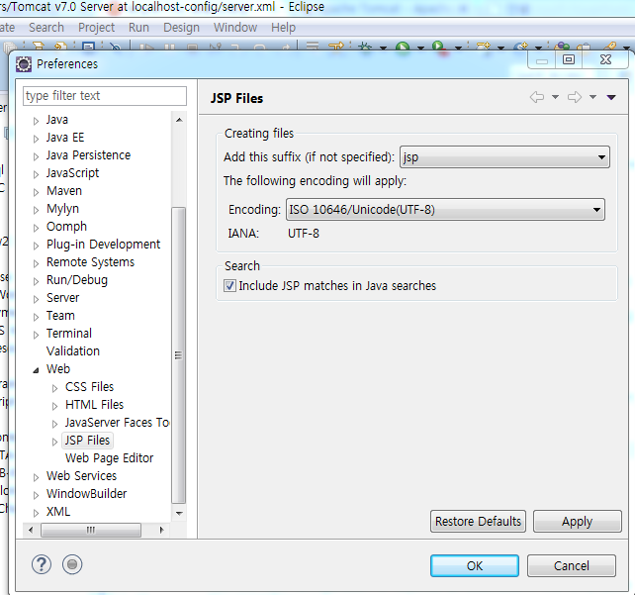635x595 pixels.
Task: Open the Encoding dropdown list
Action: [x=445, y=210]
